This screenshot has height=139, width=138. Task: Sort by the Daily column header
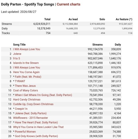(118, 45)
